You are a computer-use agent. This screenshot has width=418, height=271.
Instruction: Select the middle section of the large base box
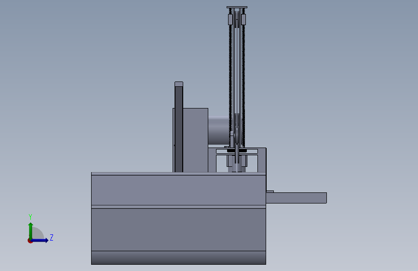(178, 230)
